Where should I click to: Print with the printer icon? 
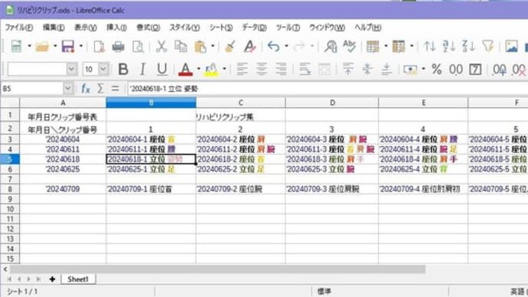(x=118, y=47)
